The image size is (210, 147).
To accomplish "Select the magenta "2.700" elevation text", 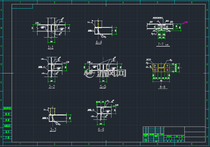I will point(186,22).
